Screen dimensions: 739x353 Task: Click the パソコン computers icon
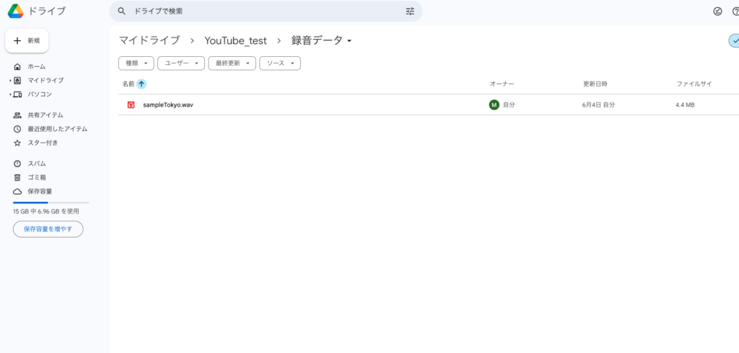17,94
